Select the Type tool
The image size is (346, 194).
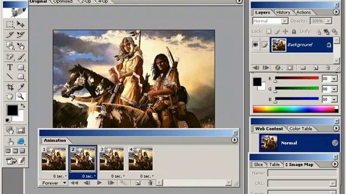tap(10, 67)
